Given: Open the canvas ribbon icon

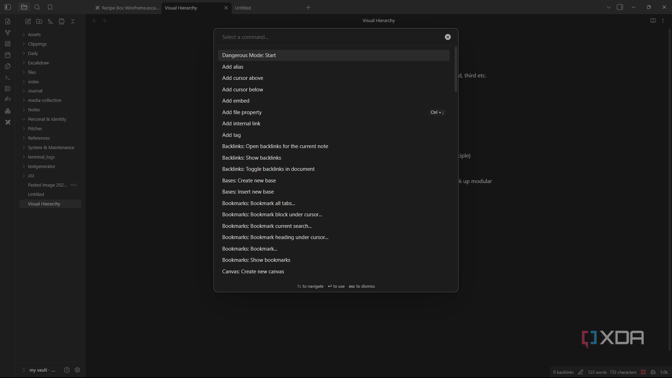Looking at the screenshot, I should [8, 44].
